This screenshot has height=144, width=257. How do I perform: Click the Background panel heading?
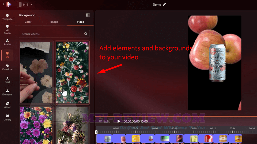point(27,15)
